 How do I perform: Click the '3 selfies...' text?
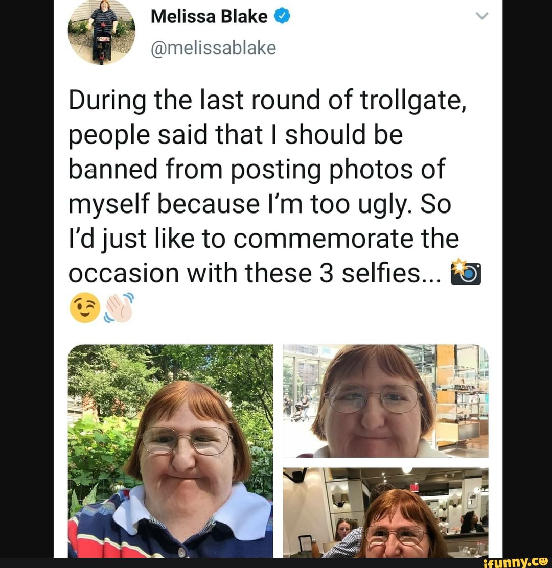pyautogui.click(x=380, y=273)
